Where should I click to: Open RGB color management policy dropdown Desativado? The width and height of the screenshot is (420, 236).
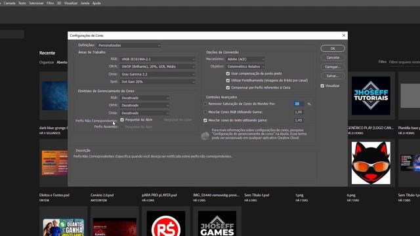(x=144, y=98)
